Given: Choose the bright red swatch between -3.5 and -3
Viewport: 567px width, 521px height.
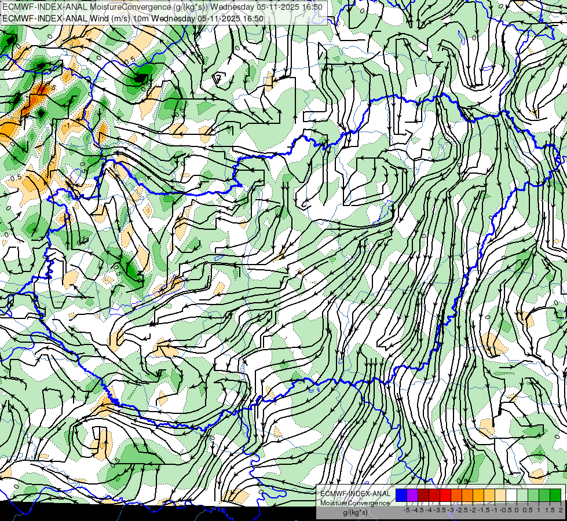Looking at the screenshot, I should (x=445, y=496).
